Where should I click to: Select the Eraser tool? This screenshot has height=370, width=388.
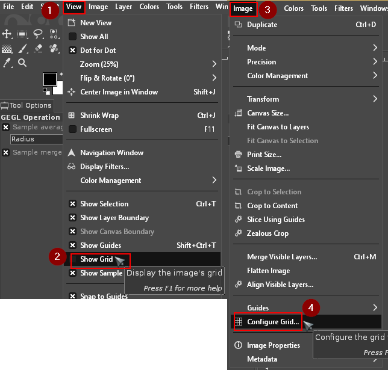38,49
